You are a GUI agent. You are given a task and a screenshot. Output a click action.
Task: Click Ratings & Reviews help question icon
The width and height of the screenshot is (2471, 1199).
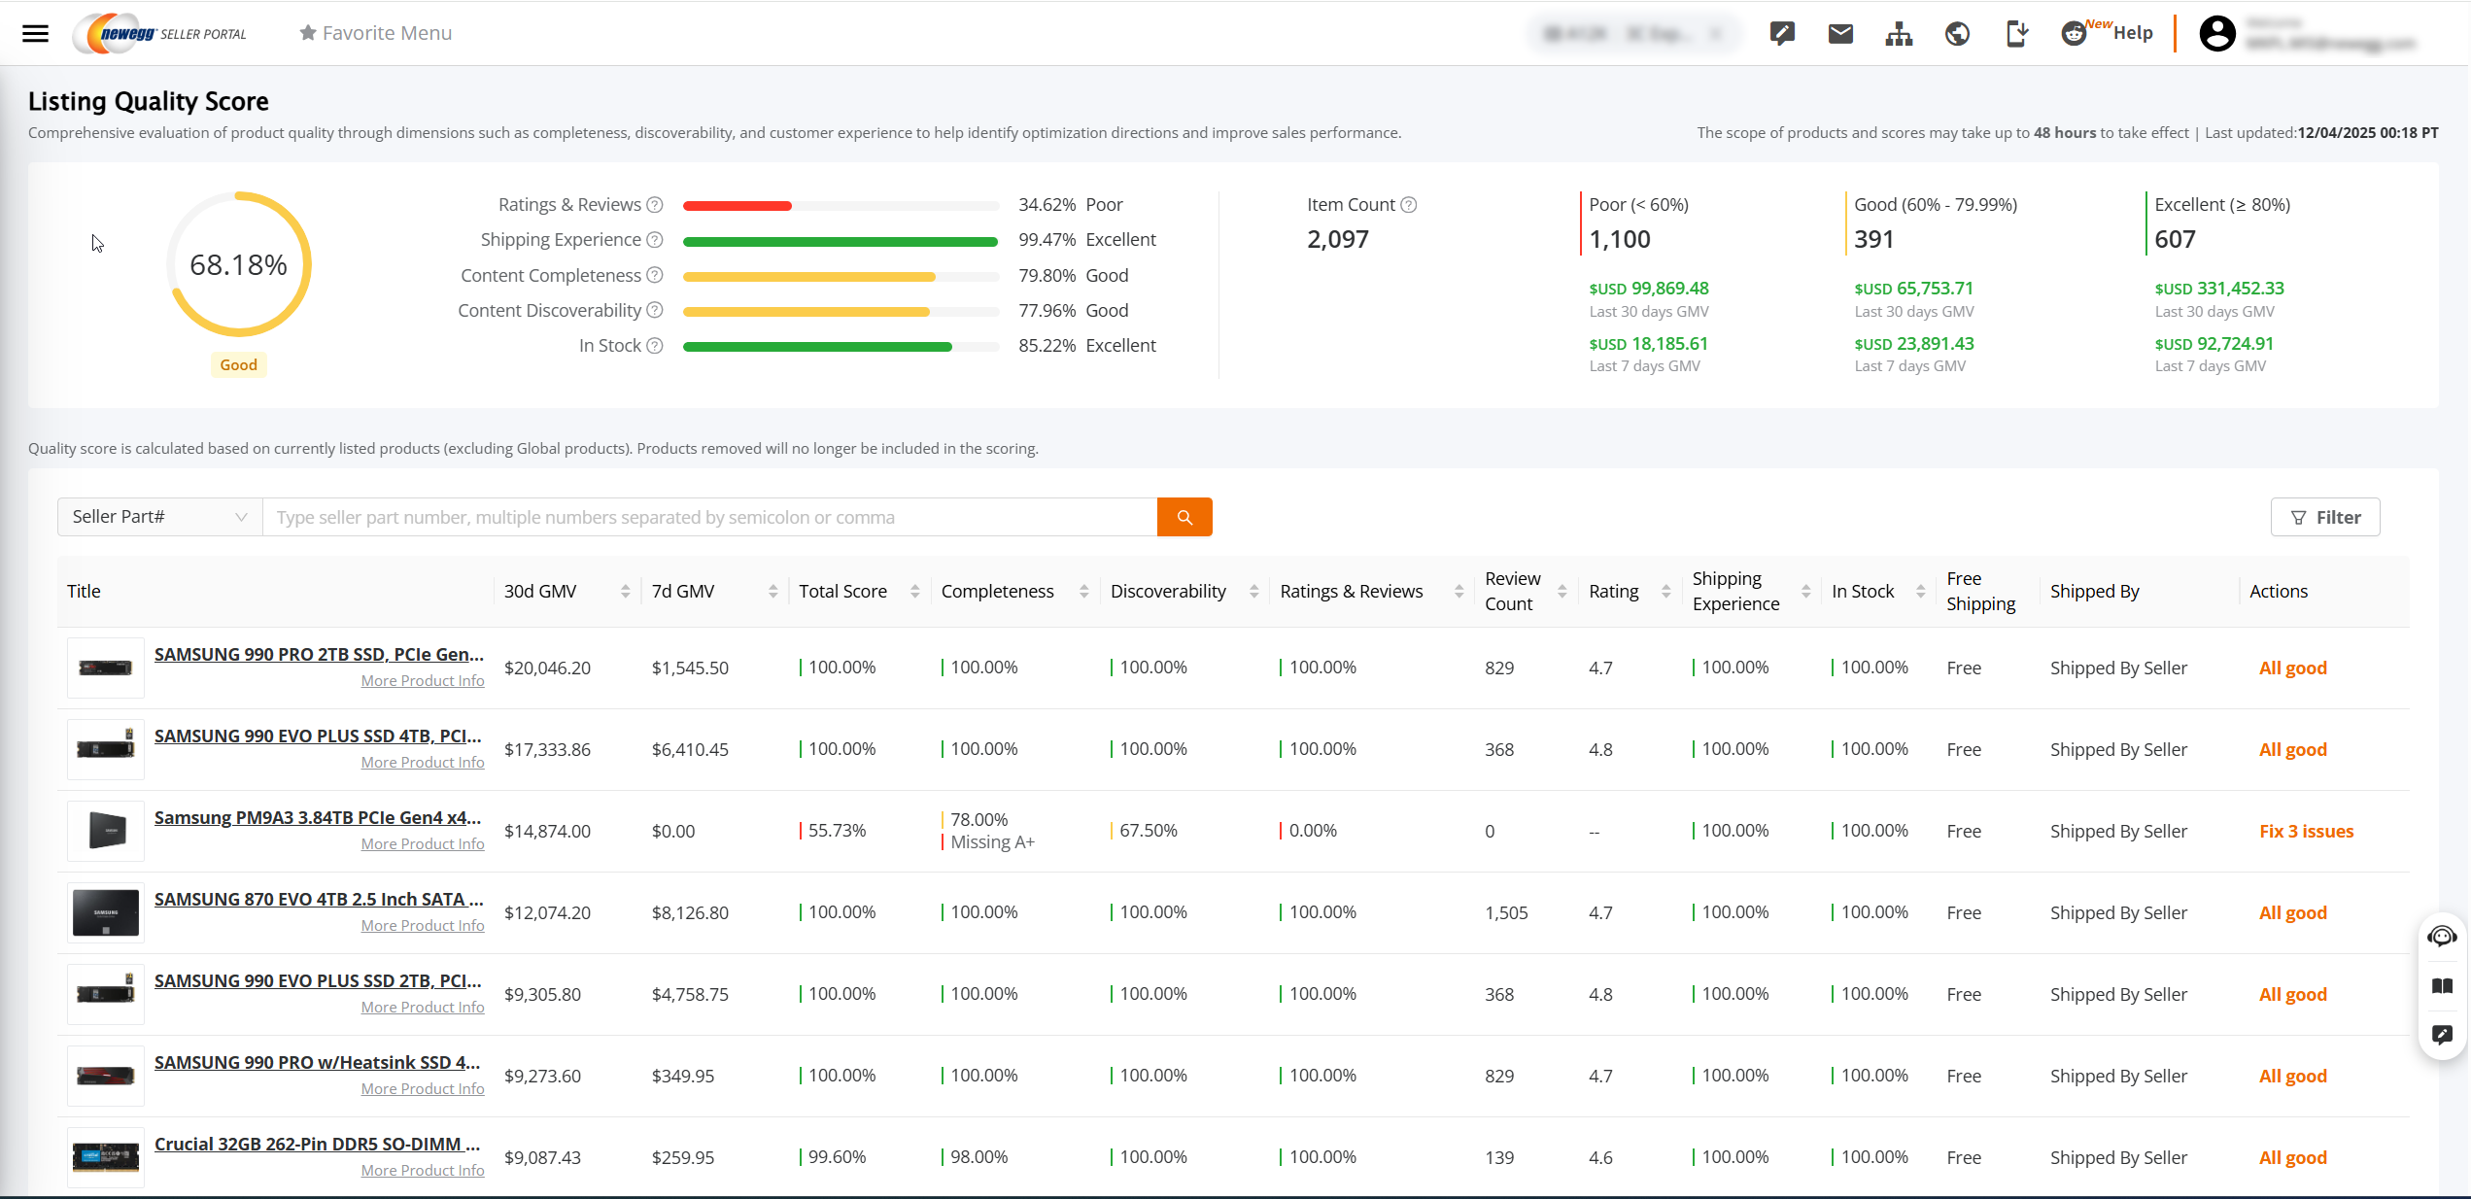[655, 205]
